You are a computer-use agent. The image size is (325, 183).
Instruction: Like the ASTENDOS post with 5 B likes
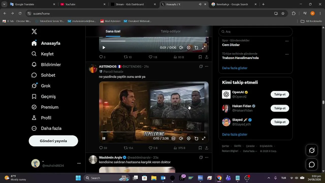click(153, 148)
